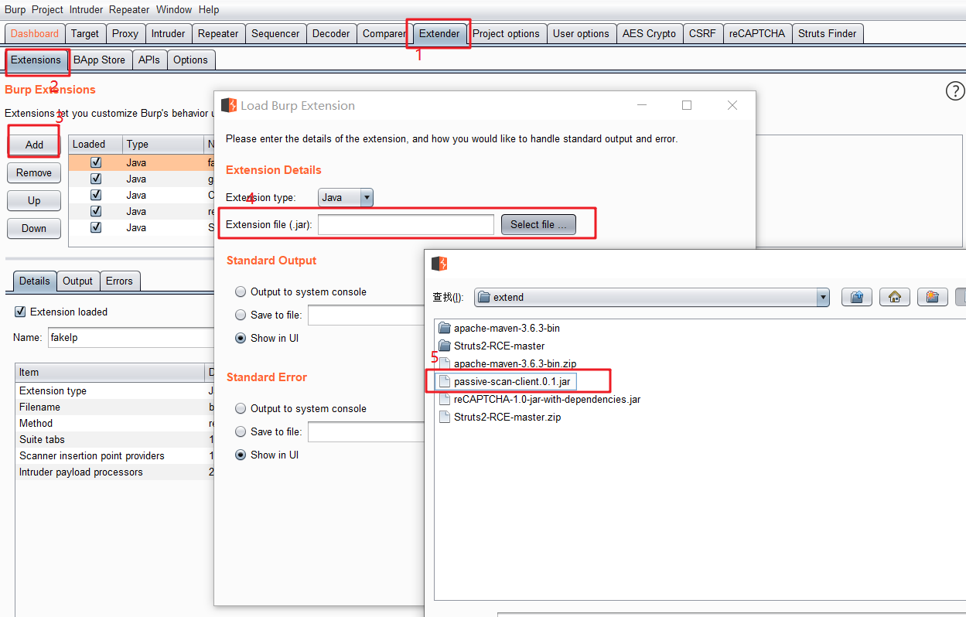Click the Remove extension button

(x=34, y=172)
